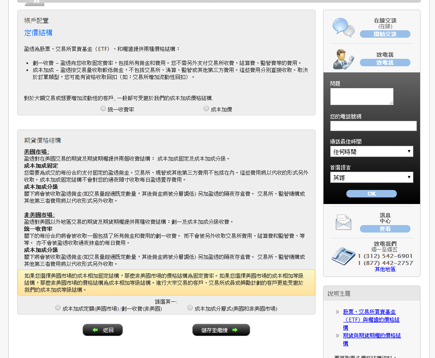The width and height of the screenshot is (435, 358).
Task: Click the online chat speech bubbles icon
Action: pyautogui.click(x=343, y=28)
